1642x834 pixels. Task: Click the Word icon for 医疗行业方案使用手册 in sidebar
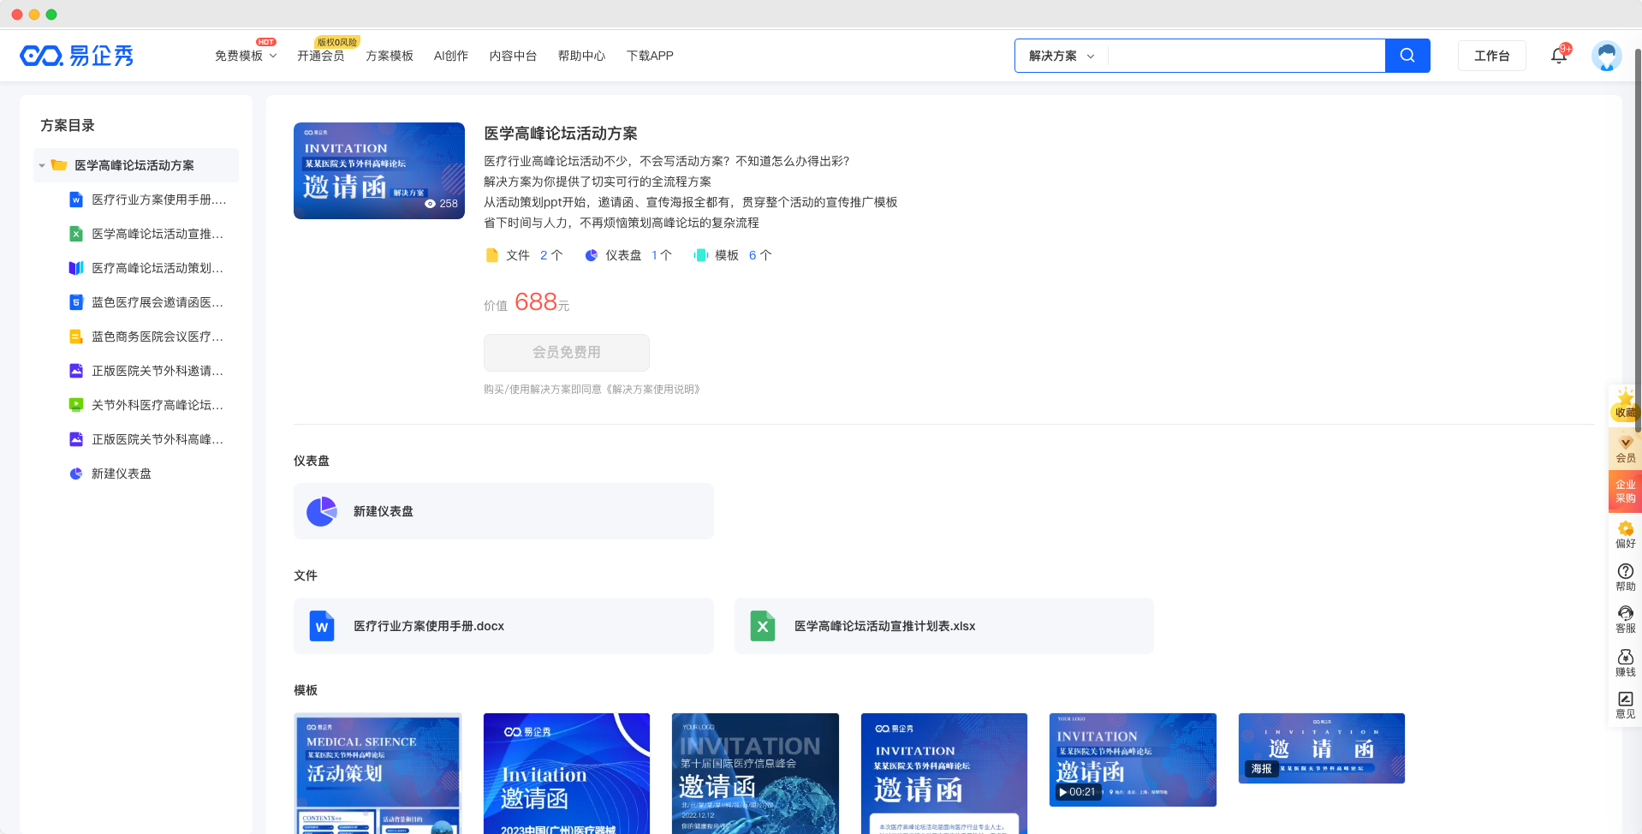pos(76,200)
